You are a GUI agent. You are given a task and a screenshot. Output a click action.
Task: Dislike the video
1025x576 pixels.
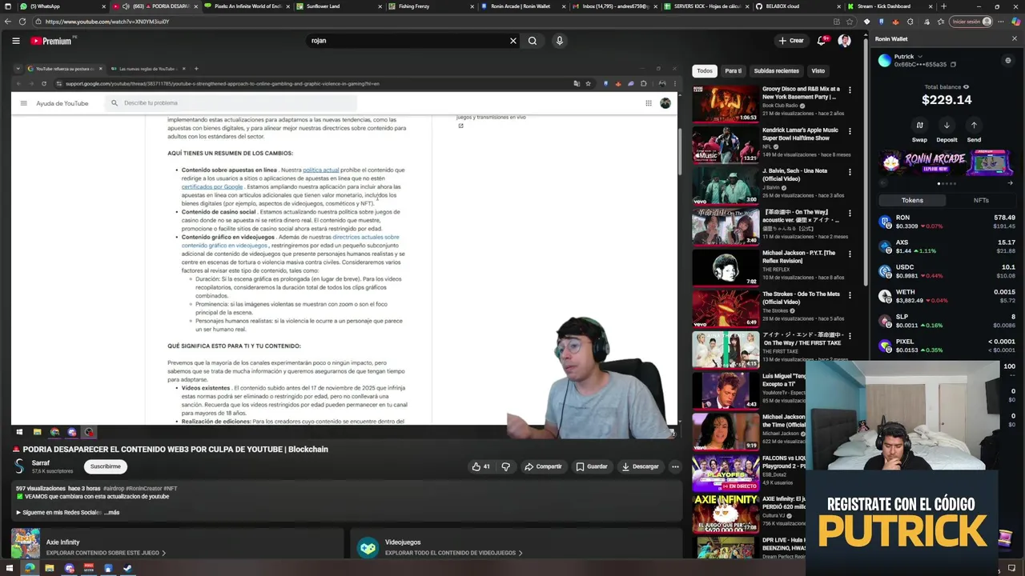click(505, 466)
